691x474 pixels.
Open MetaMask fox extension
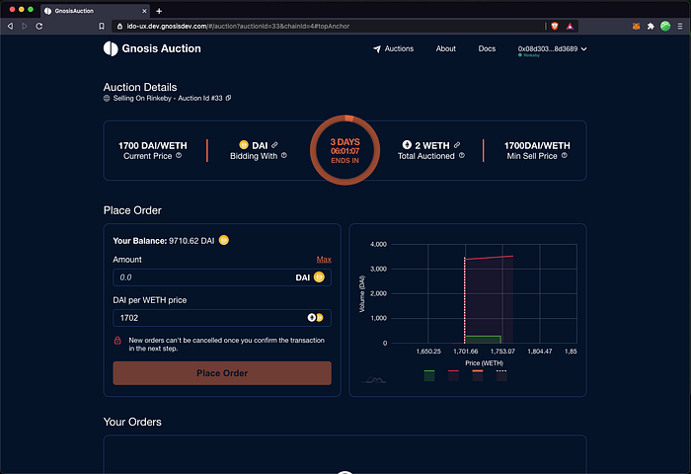point(636,27)
